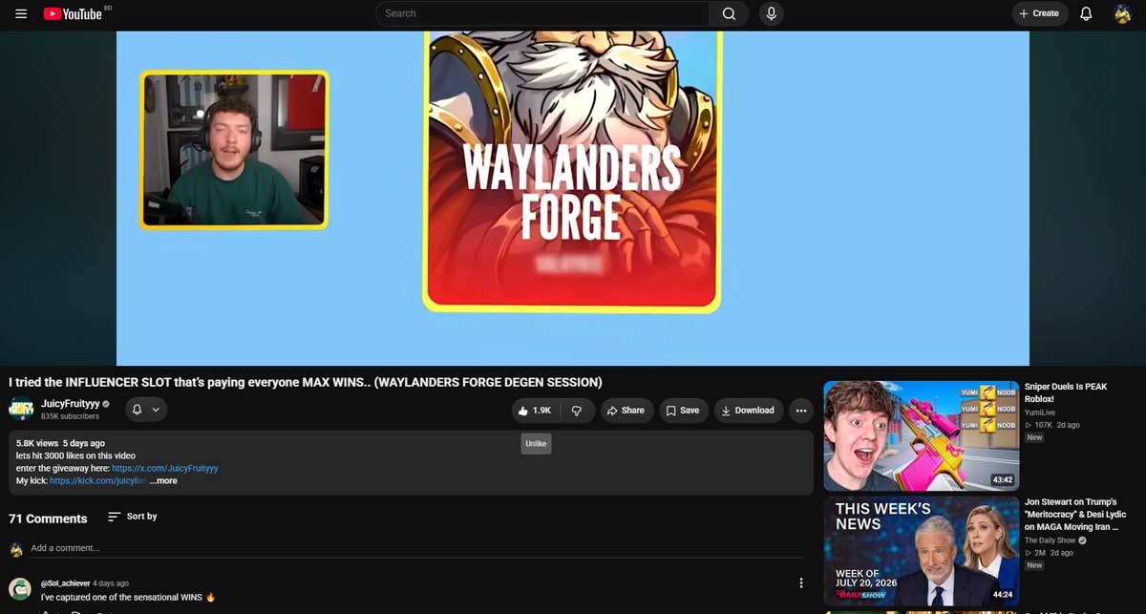Click the video title text
This screenshot has width=1146, height=614.
[x=306, y=382]
